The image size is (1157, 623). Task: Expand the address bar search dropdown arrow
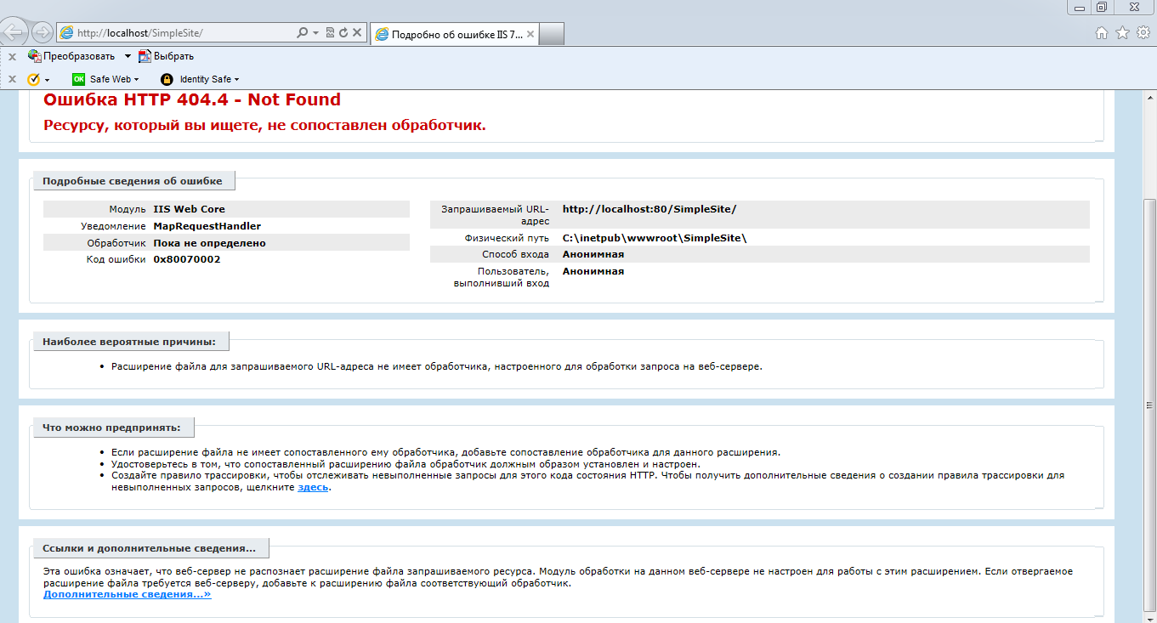[315, 33]
